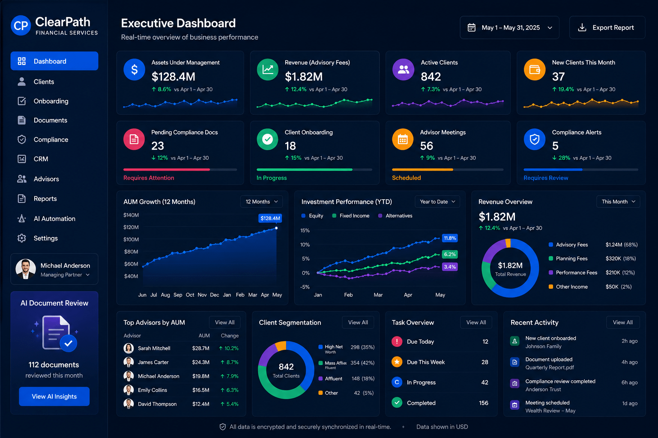Click the In Progress task status icon

coord(397,382)
